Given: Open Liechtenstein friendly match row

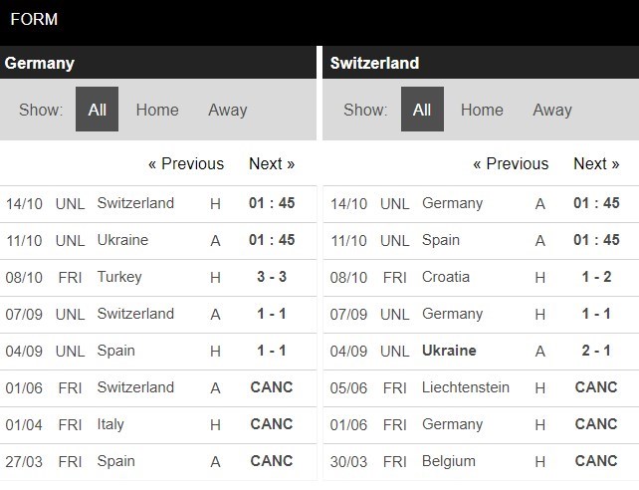Looking at the screenshot, I should pos(464,387).
